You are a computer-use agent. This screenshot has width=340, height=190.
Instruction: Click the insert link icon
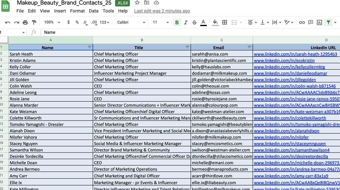tap(302, 22)
